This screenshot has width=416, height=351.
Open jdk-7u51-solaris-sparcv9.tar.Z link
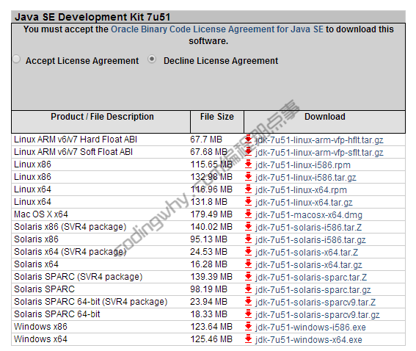tap(315, 302)
